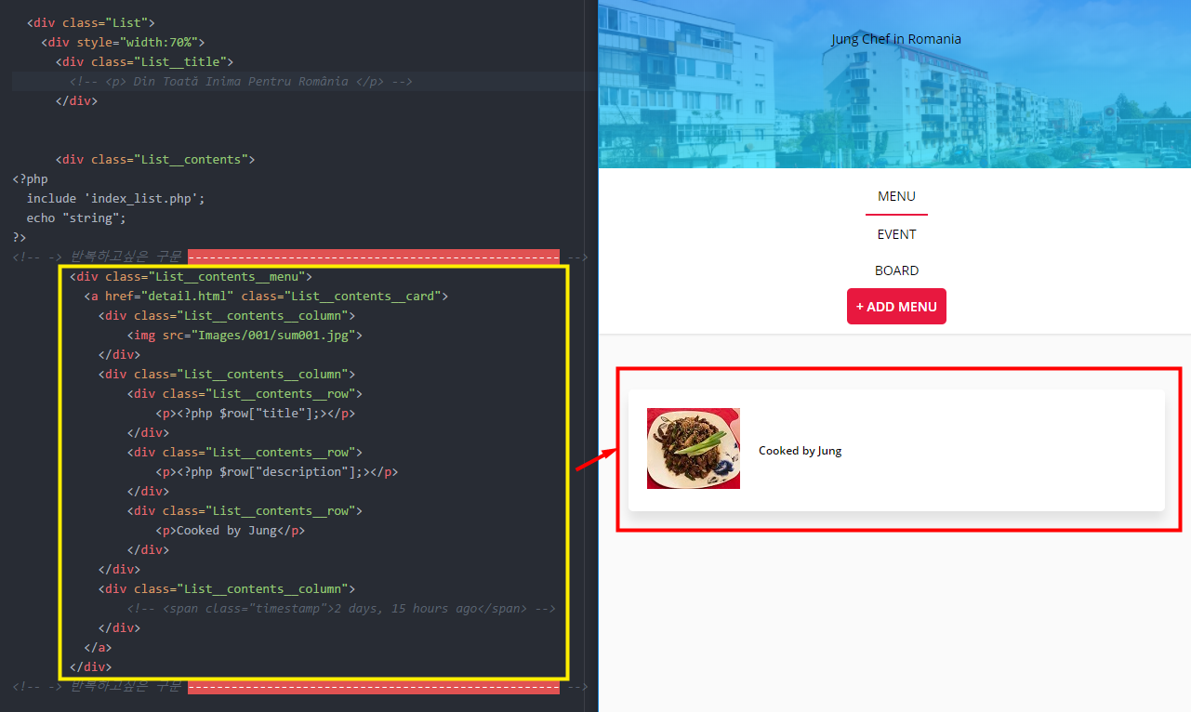Select the BOARD tab

point(896,270)
